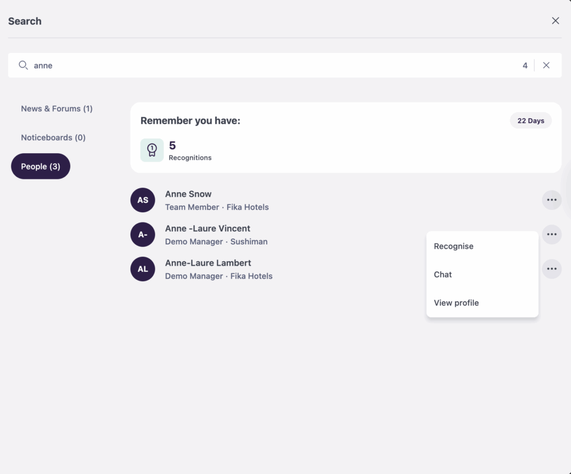Clear the search field text
571x474 pixels.
click(546, 65)
